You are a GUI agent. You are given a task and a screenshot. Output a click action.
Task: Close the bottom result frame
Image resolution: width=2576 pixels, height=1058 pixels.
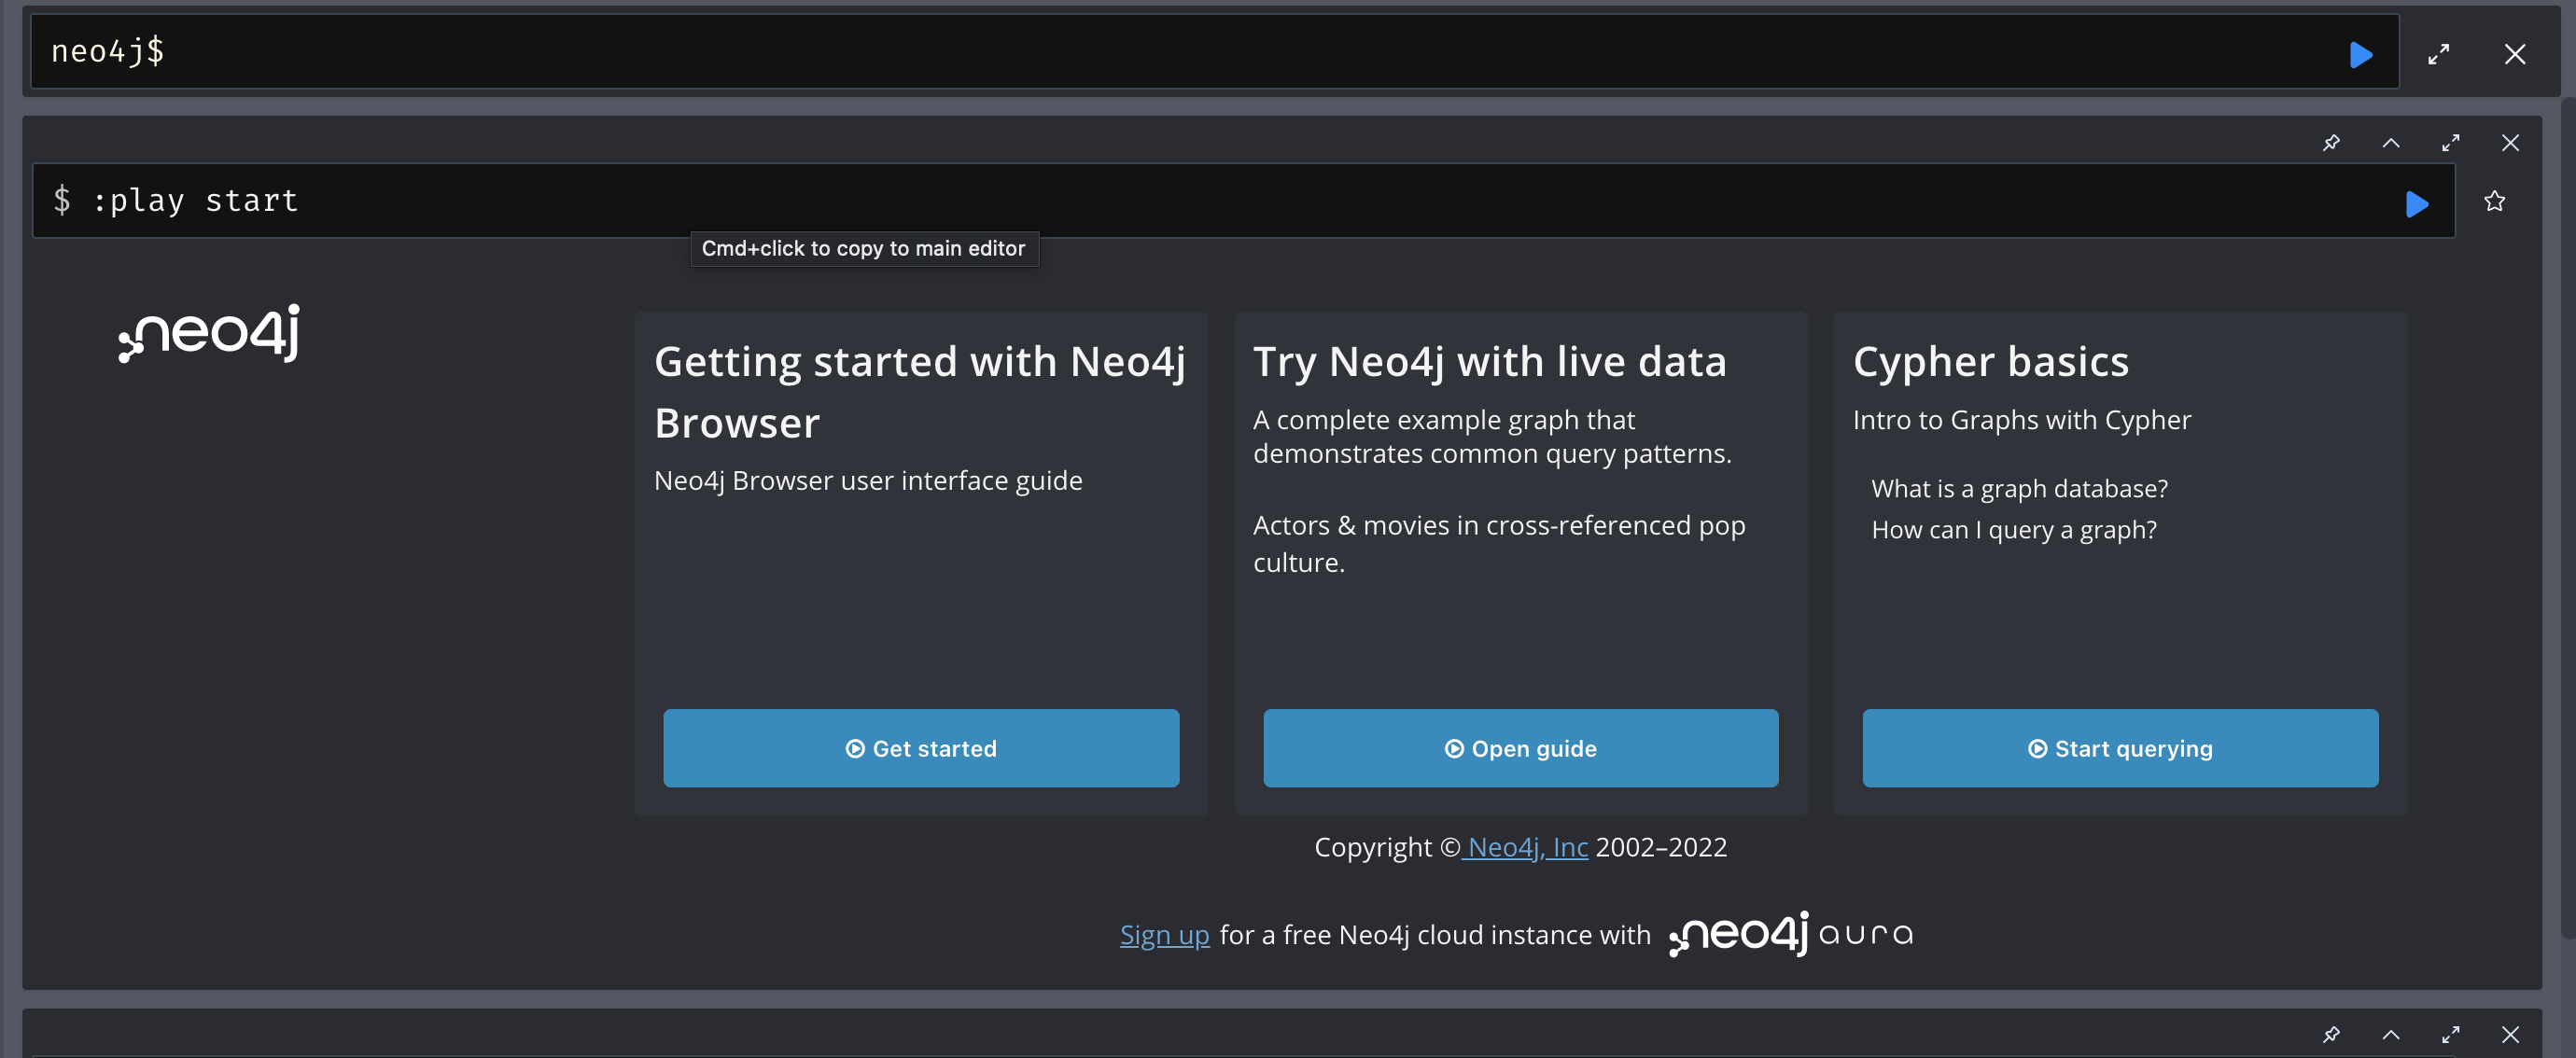pyautogui.click(x=2511, y=1034)
